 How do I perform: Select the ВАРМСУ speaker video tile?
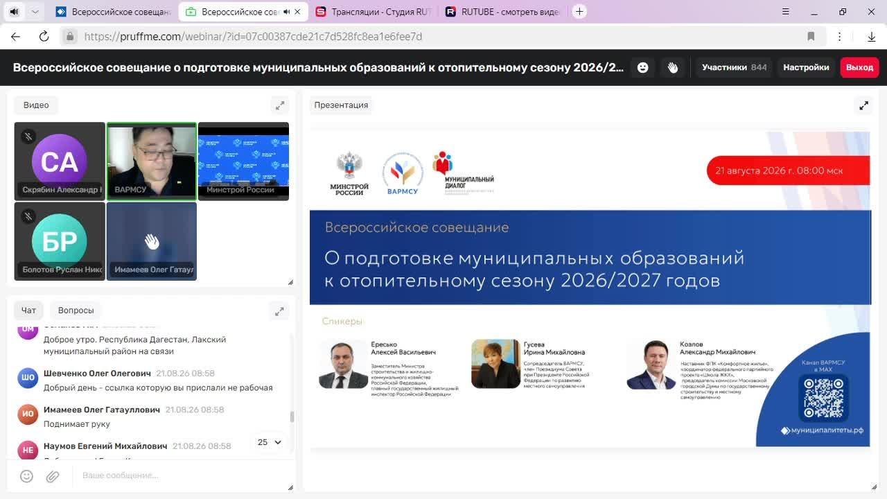152,161
